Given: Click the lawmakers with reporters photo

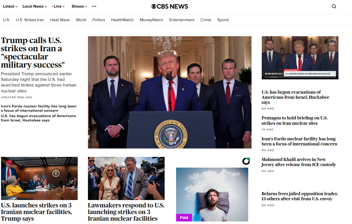Looking at the screenshot, I should coord(126,178).
